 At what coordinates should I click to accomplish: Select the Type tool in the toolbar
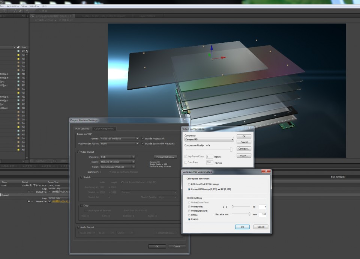(x=4, y=11)
